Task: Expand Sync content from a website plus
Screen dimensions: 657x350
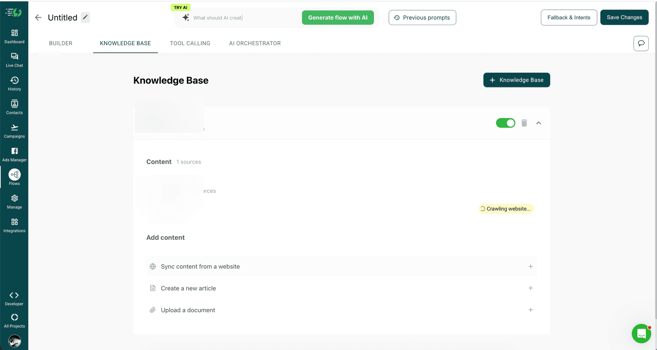Action: [x=531, y=267]
